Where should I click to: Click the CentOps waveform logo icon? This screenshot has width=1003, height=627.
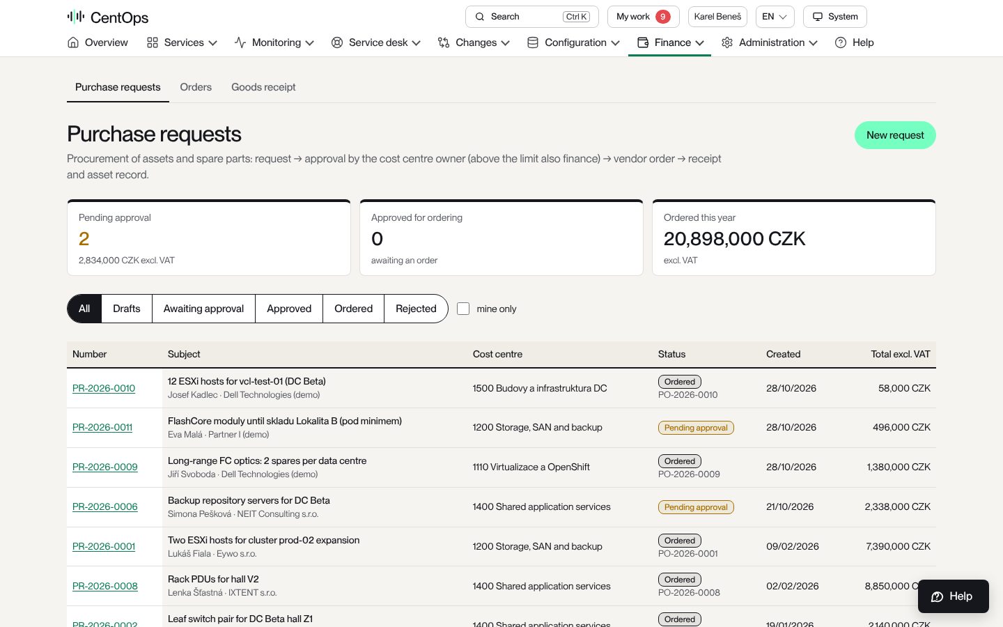[x=76, y=17]
